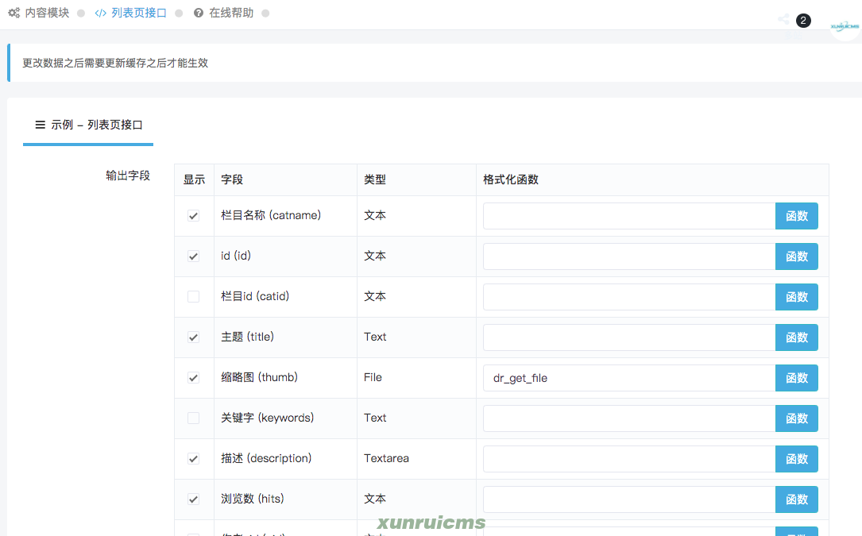Image resolution: width=862 pixels, height=536 pixels.
Task: Click the dr_get_file input field
Action: (629, 378)
